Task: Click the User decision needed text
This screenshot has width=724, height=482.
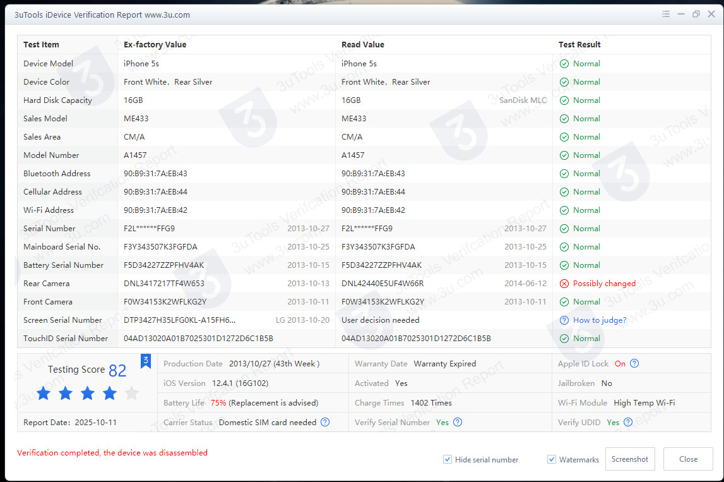Action: pyautogui.click(x=380, y=320)
